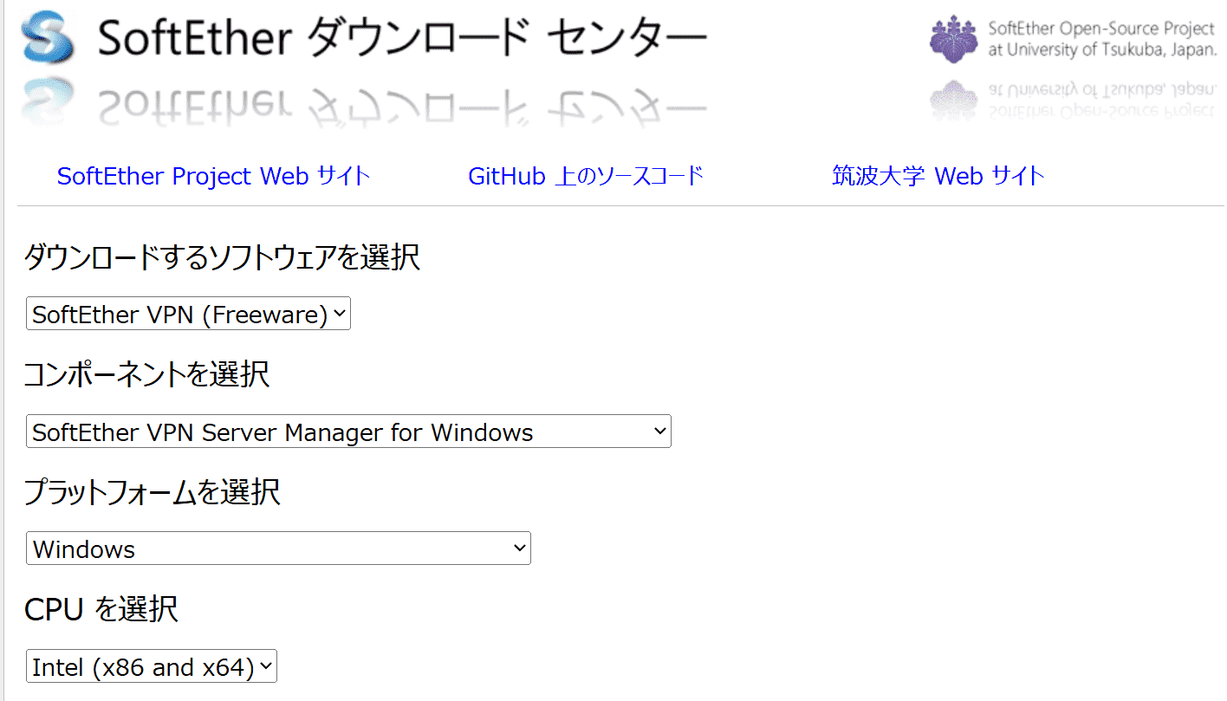Open the SoftEther VPN (Freeware) software dropdown
The height and width of the screenshot is (701, 1227).
point(188,315)
